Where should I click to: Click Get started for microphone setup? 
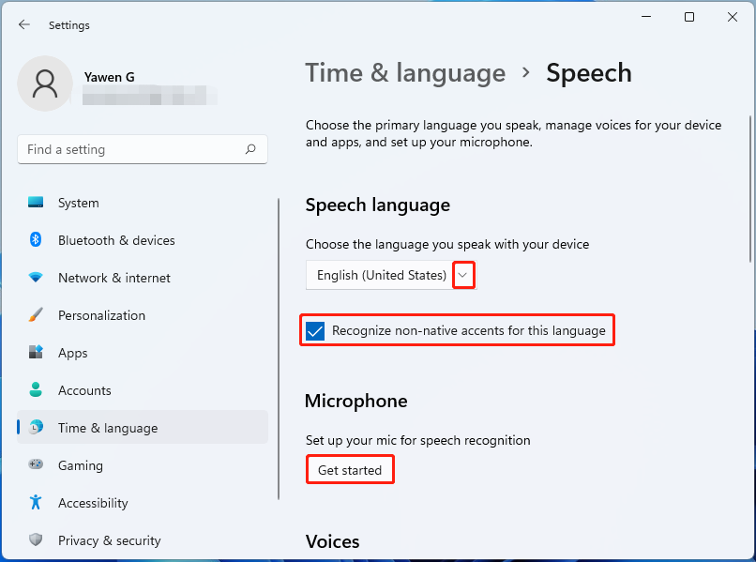click(350, 470)
